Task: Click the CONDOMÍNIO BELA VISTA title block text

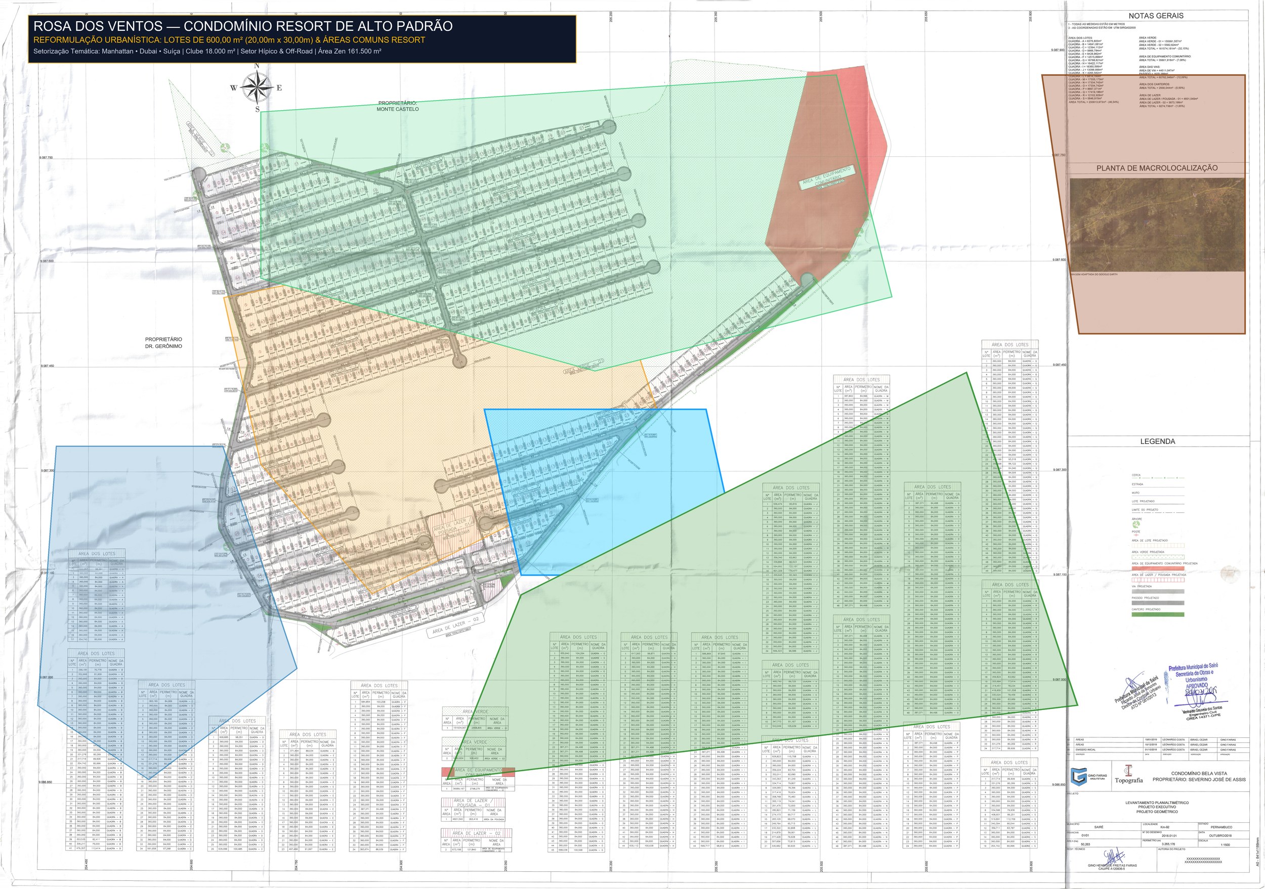Action: coord(1199,774)
